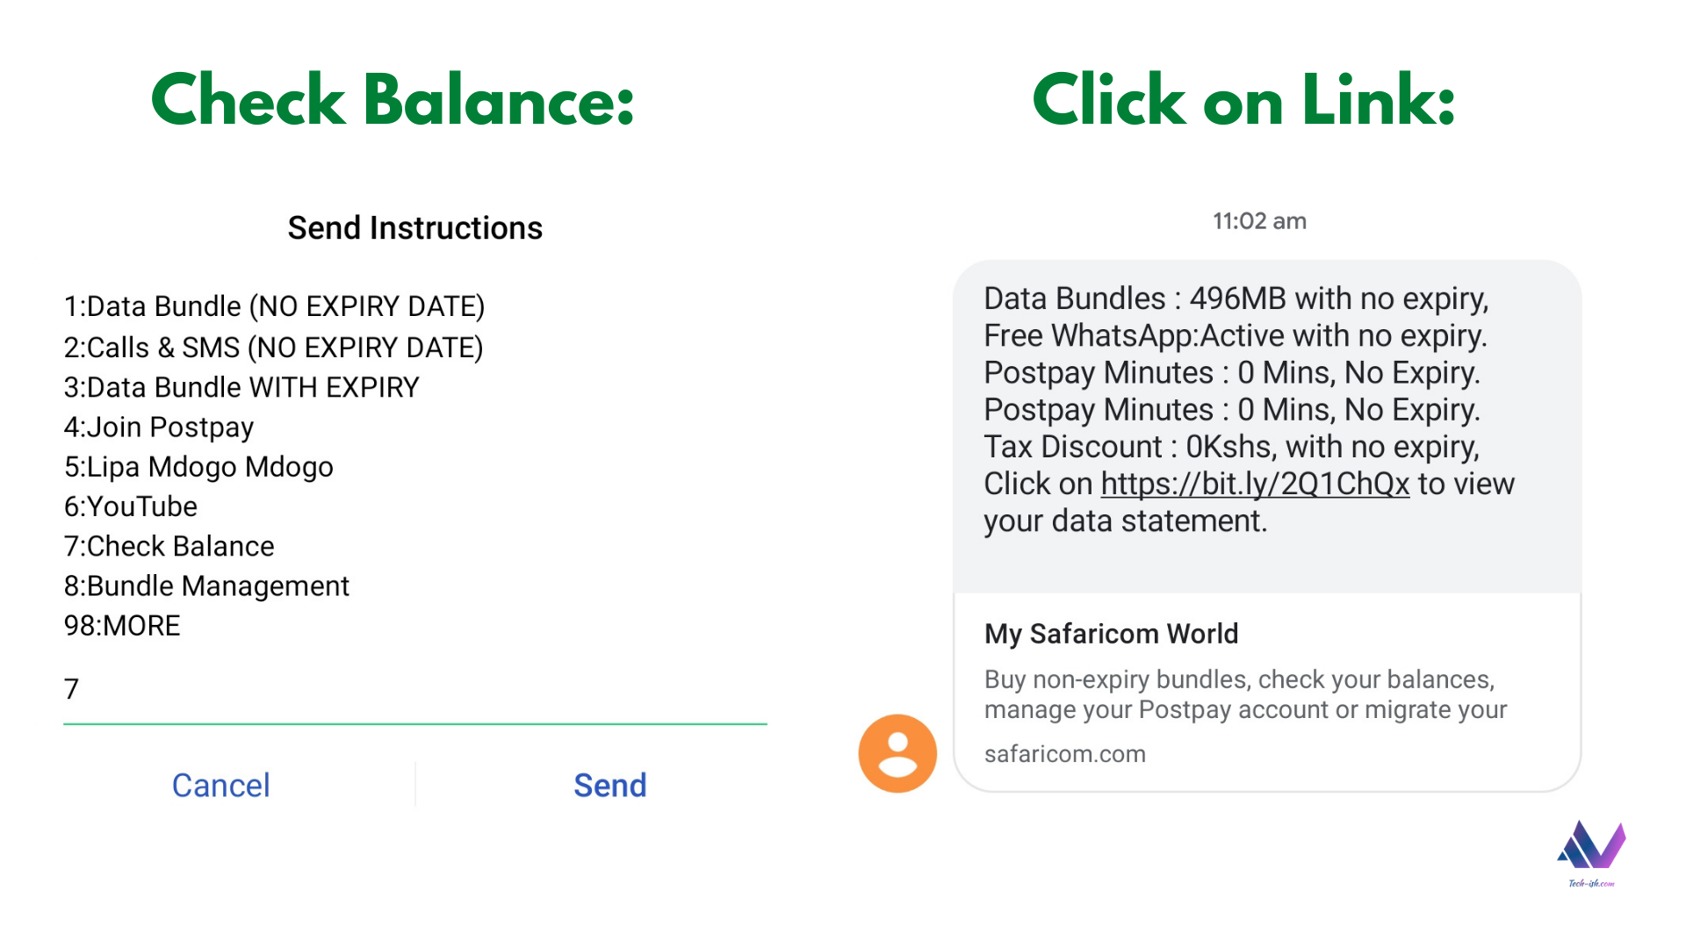1686x948 pixels.
Task: Pick 5:Lipa Mdogo Mdogo entry
Action: tap(198, 467)
